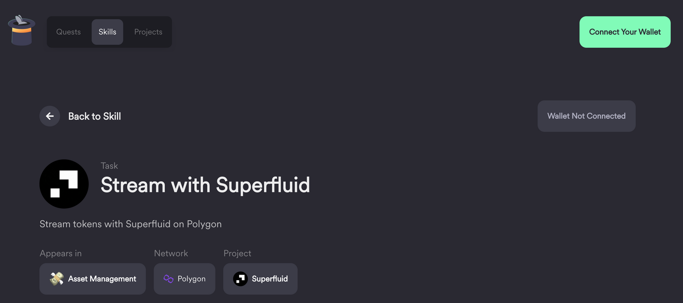
Task: Click the Superfluid task logo icon
Action: click(64, 184)
